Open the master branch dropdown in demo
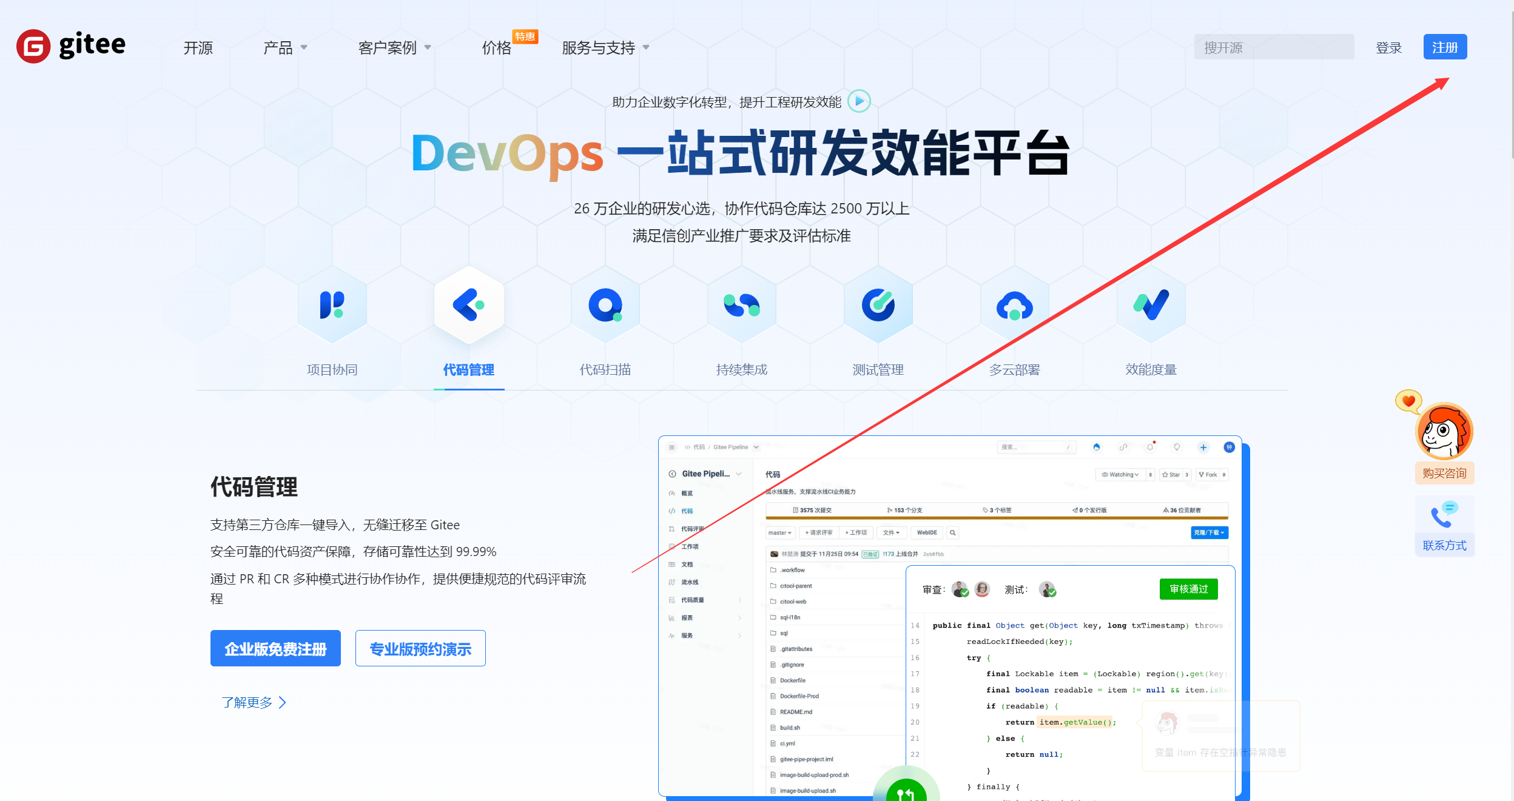This screenshot has height=801, width=1514. coord(780,532)
